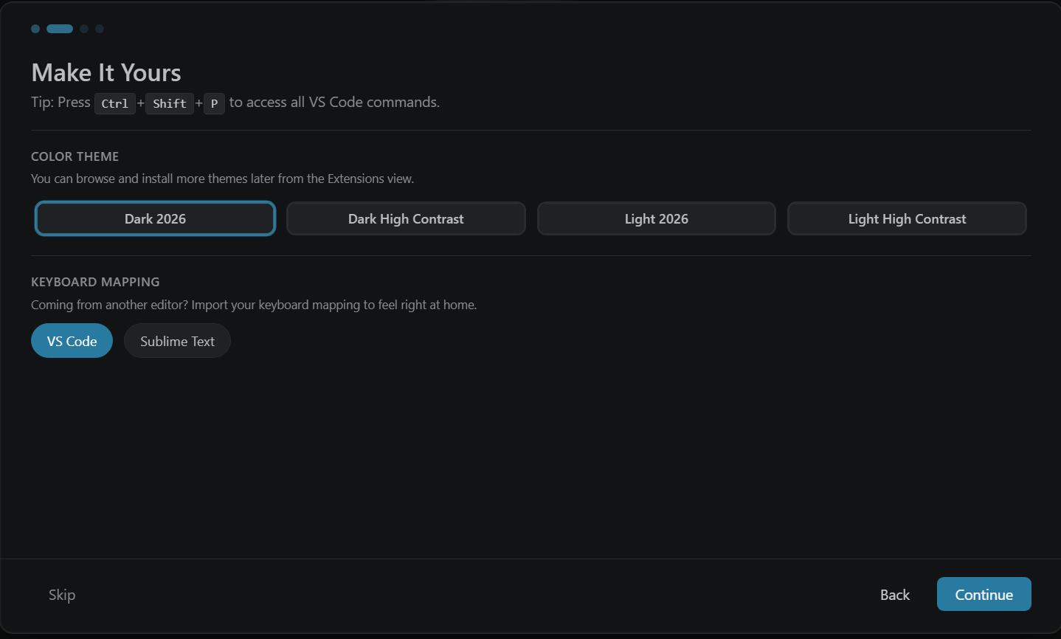
Task: Skip the setup wizard
Action: click(61, 594)
